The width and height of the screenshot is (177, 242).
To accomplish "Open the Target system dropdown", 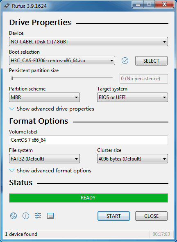I will pyautogui.click(x=132, y=97).
